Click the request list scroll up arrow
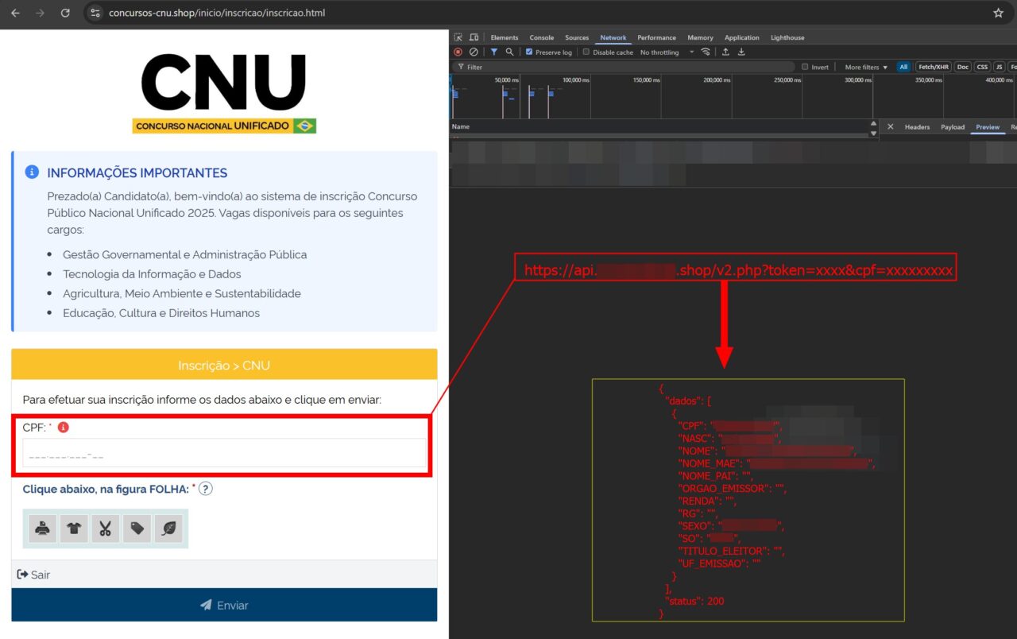Image resolution: width=1017 pixels, height=639 pixels. pos(874,124)
